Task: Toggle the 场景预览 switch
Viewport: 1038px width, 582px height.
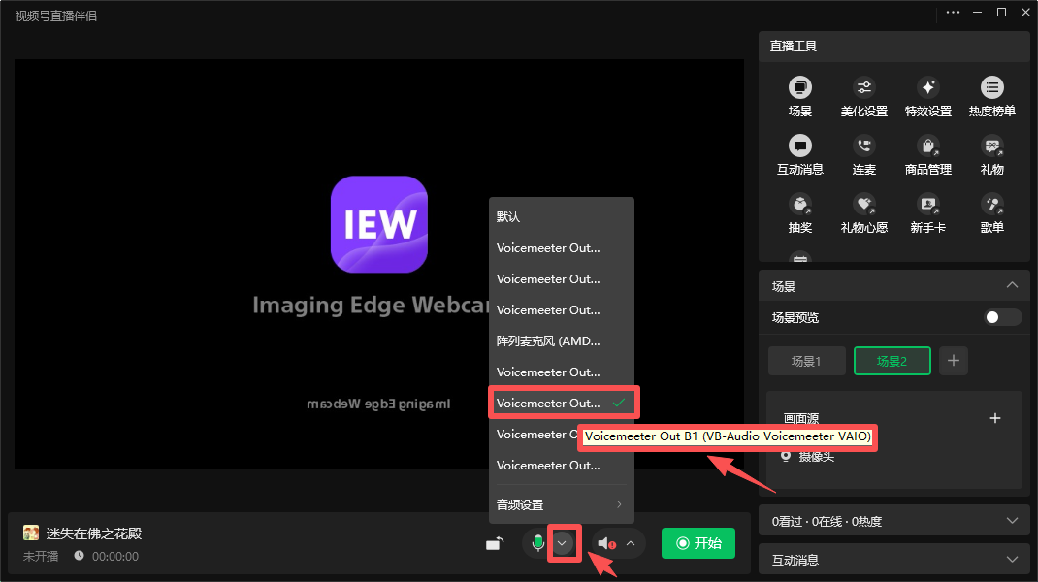Action: 1003,317
